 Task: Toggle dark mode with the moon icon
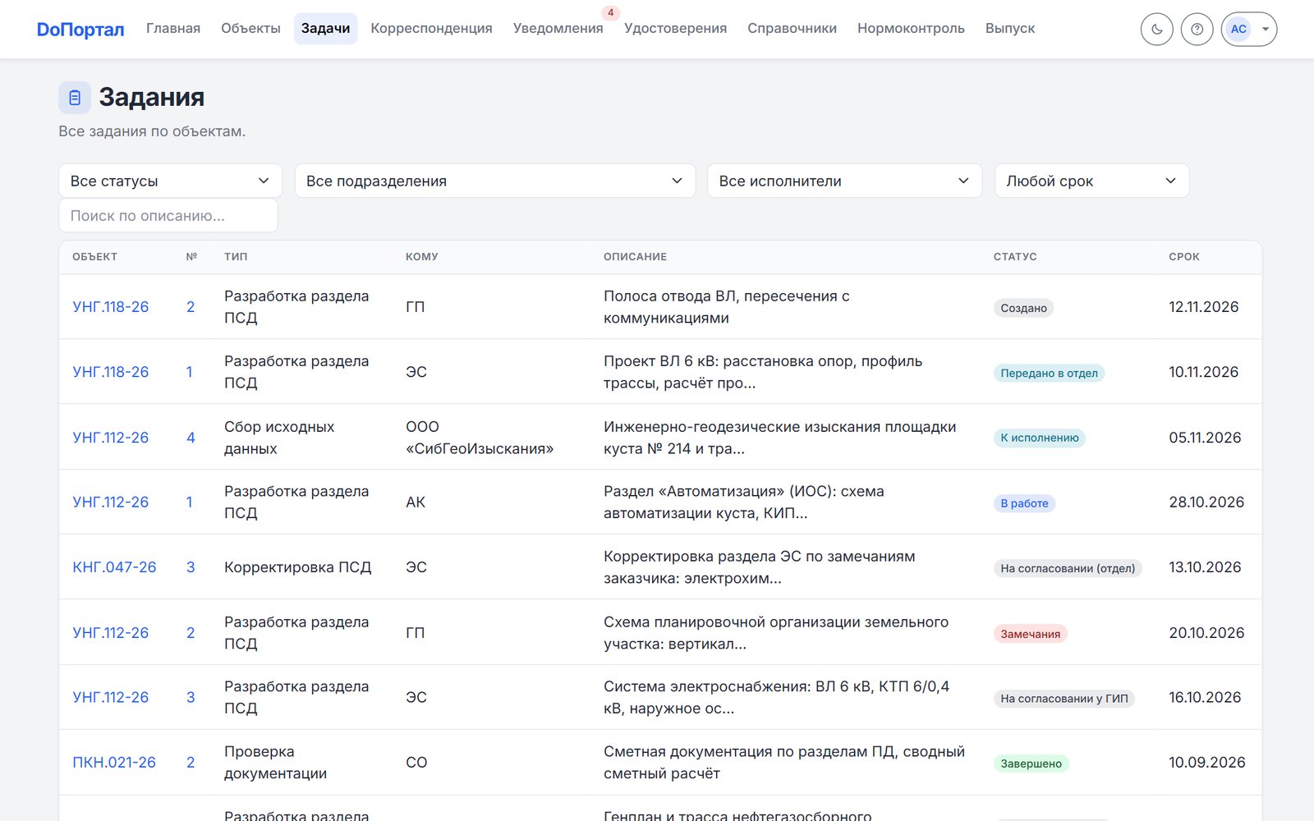(1156, 30)
